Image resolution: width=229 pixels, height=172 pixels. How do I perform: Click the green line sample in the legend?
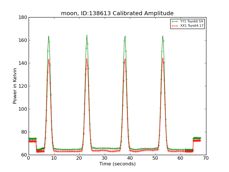175,21
